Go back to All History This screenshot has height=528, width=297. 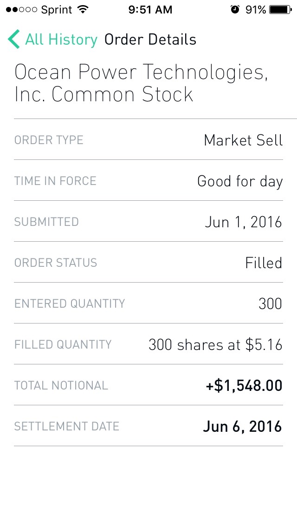(x=61, y=40)
